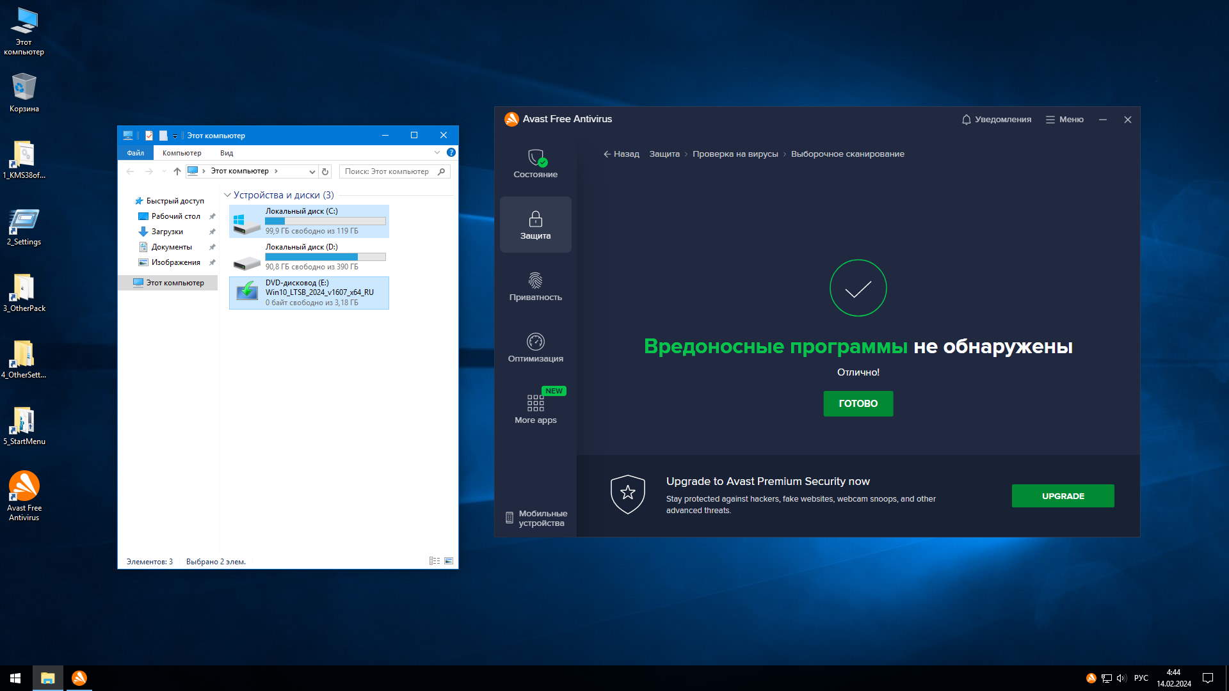Click the Назад back link in Avast
Screen dimensions: 1229x691
(x=621, y=154)
